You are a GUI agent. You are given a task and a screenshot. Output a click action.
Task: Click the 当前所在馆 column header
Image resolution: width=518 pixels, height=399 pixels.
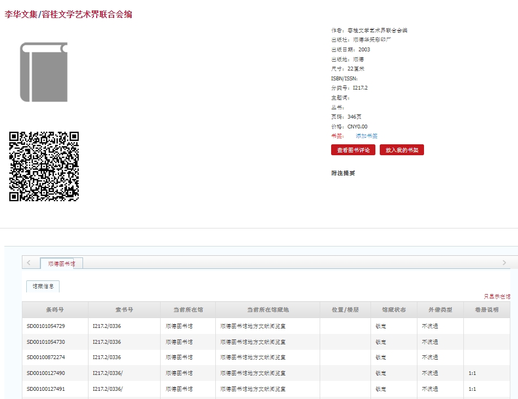tap(188, 310)
